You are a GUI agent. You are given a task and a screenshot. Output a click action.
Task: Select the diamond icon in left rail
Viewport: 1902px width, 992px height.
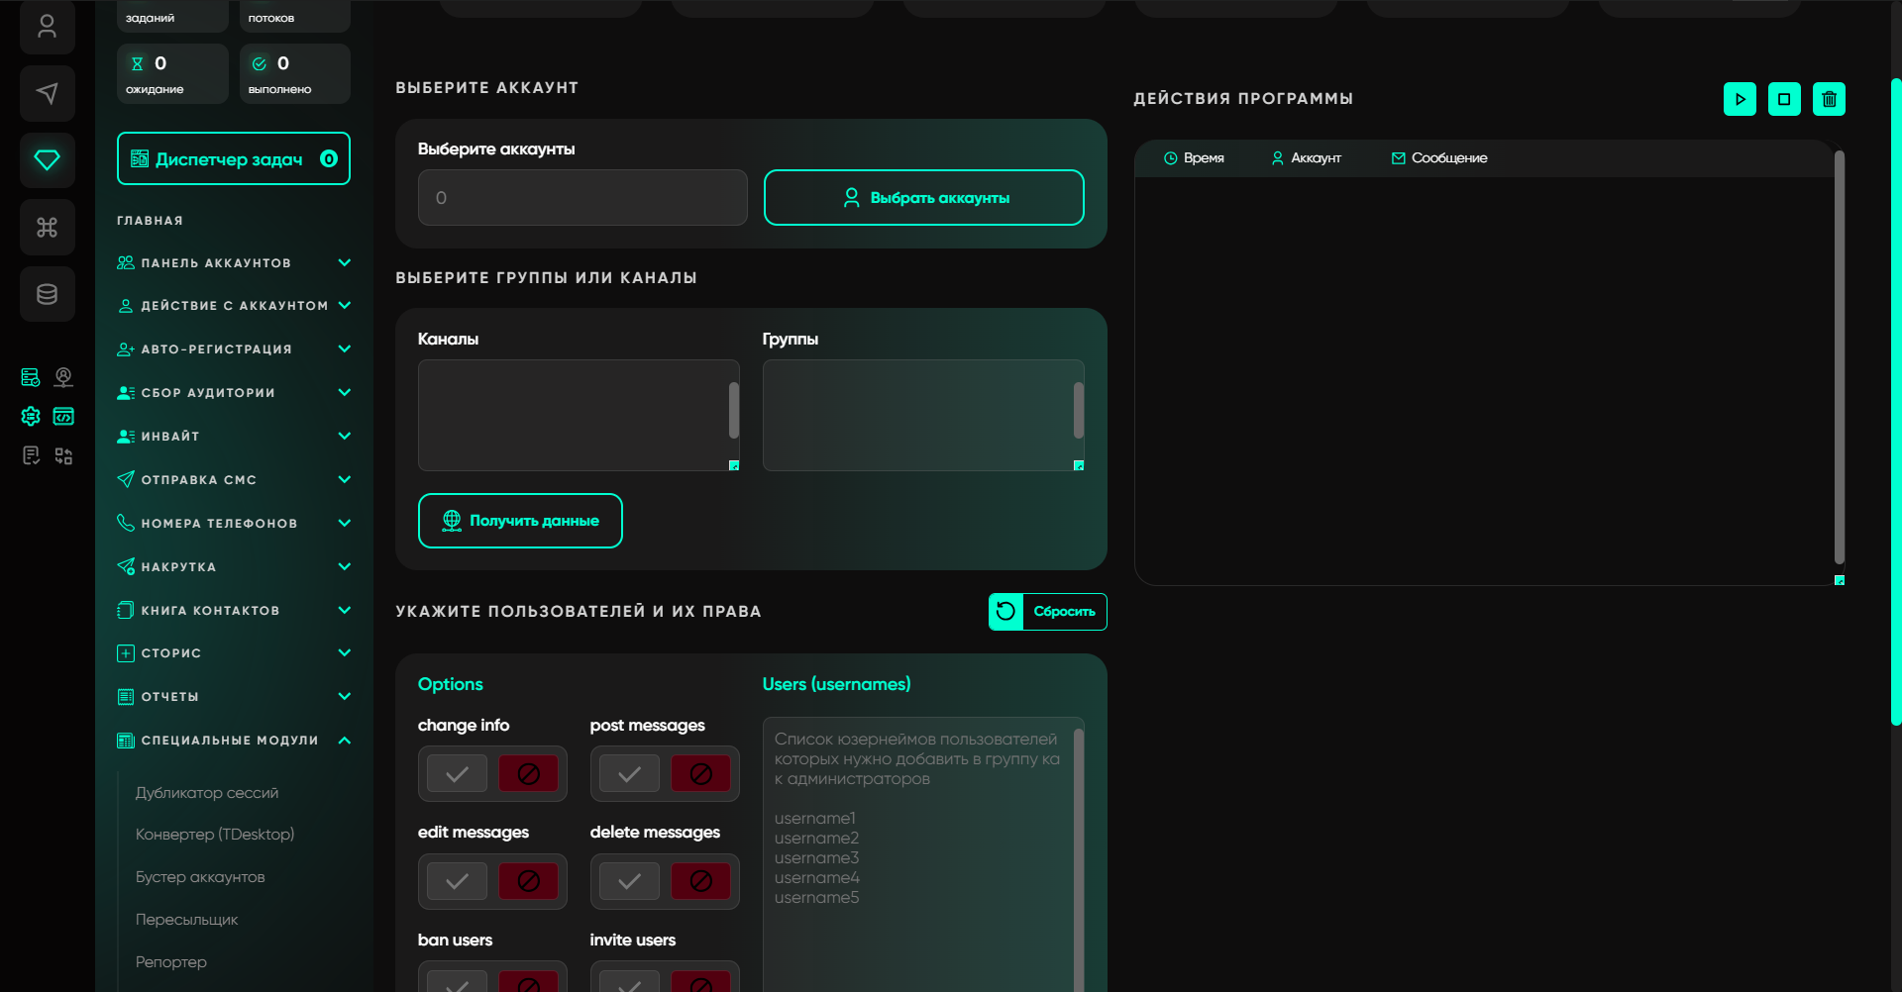[x=47, y=159]
